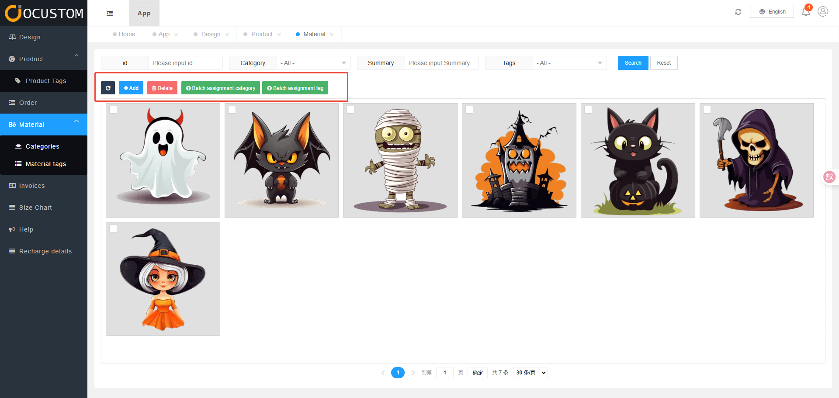
Task: Open the notifications bell
Action: click(805, 12)
